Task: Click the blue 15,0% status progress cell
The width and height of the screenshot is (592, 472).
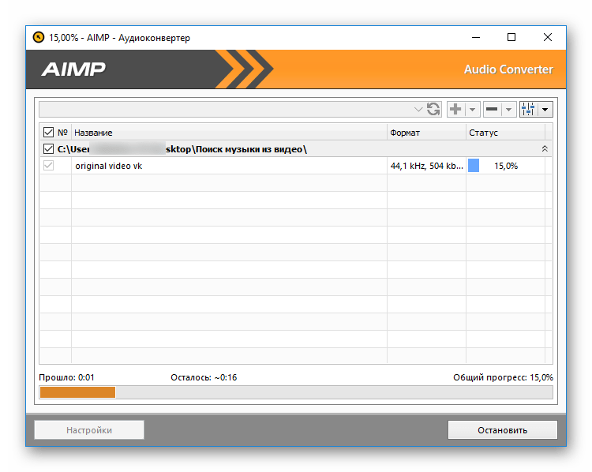Action: pyautogui.click(x=505, y=166)
